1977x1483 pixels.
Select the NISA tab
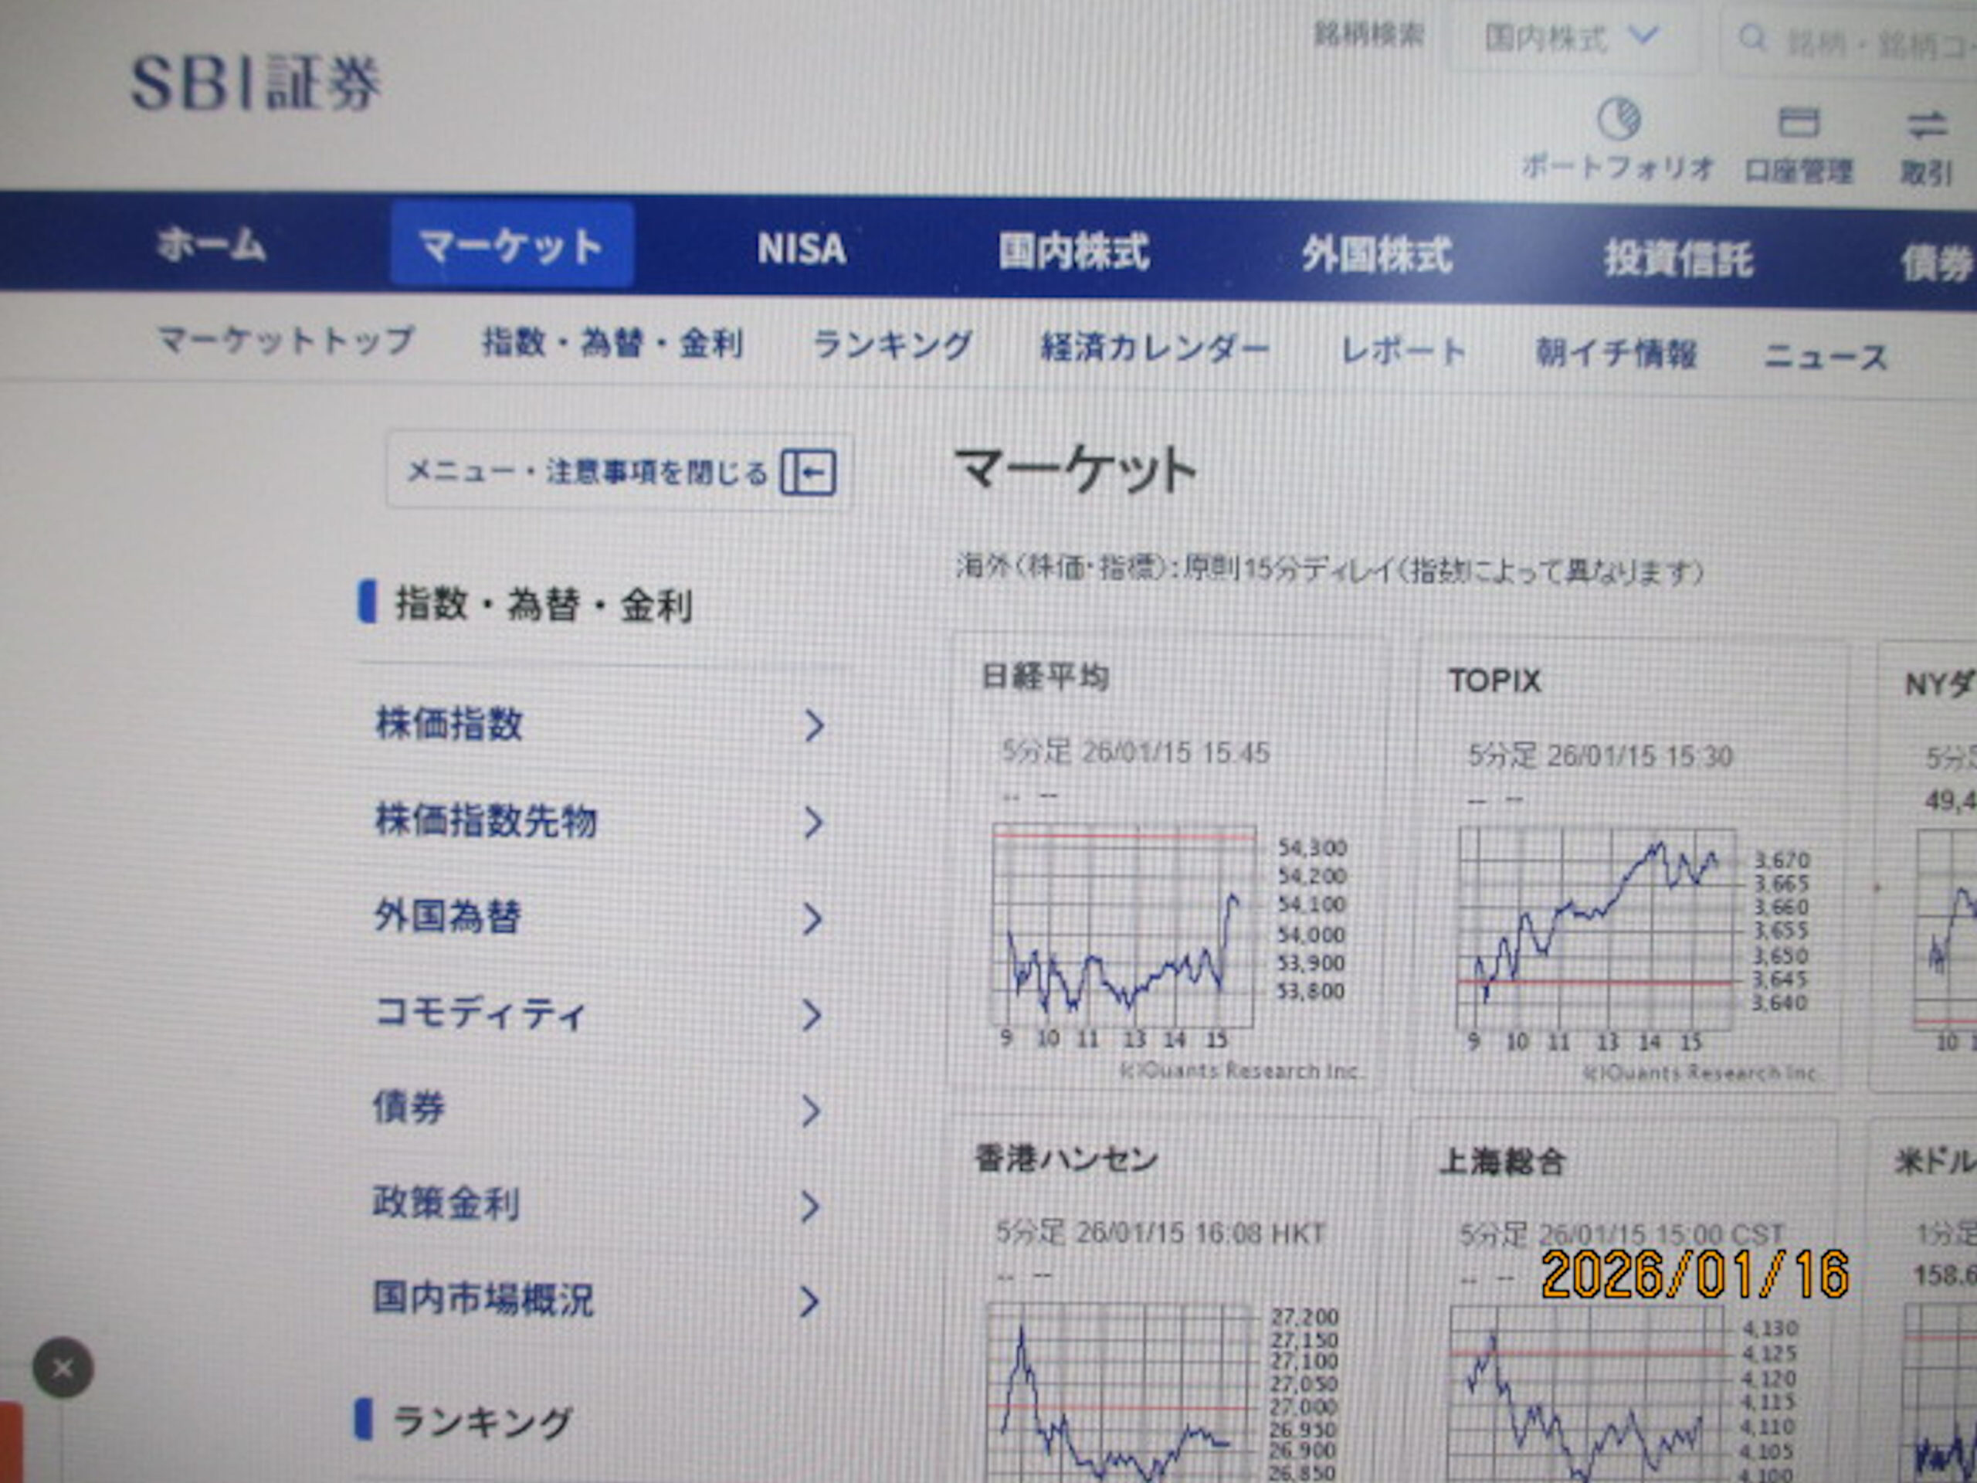point(801,249)
